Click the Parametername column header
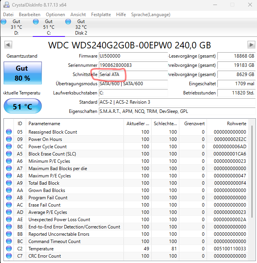Image resolution: width=257 pixels, height=263 pixels. coord(75,124)
